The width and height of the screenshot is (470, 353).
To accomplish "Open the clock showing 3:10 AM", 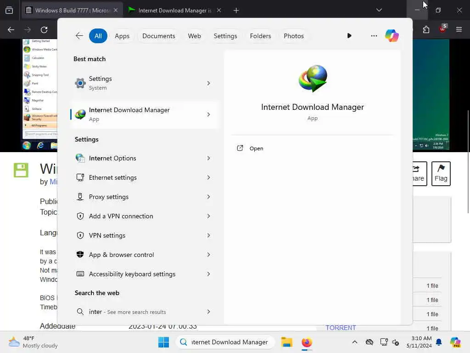I will [x=420, y=342].
